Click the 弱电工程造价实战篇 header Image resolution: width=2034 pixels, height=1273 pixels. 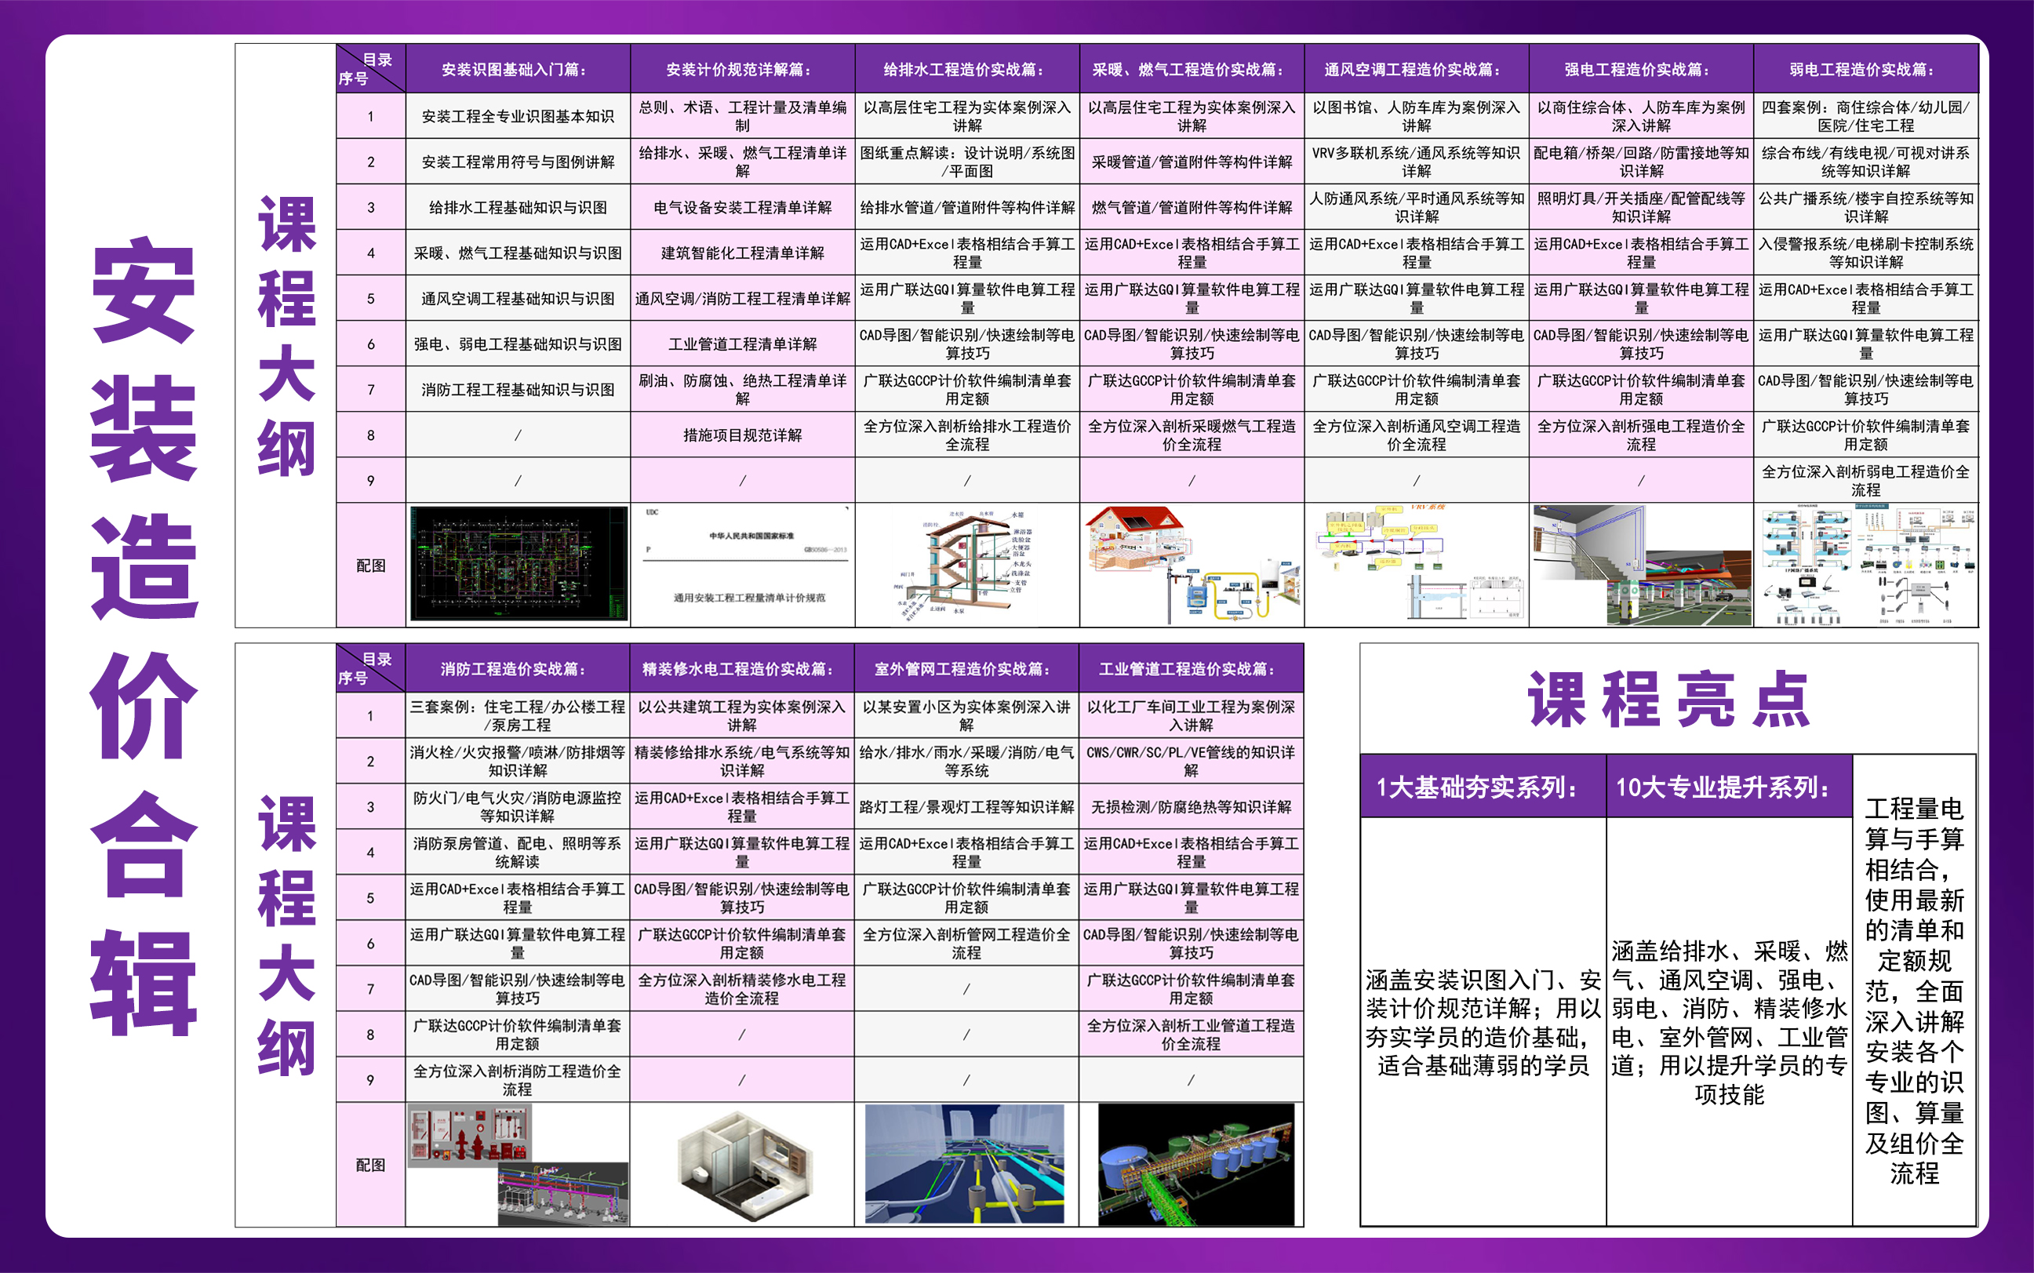point(1866,69)
